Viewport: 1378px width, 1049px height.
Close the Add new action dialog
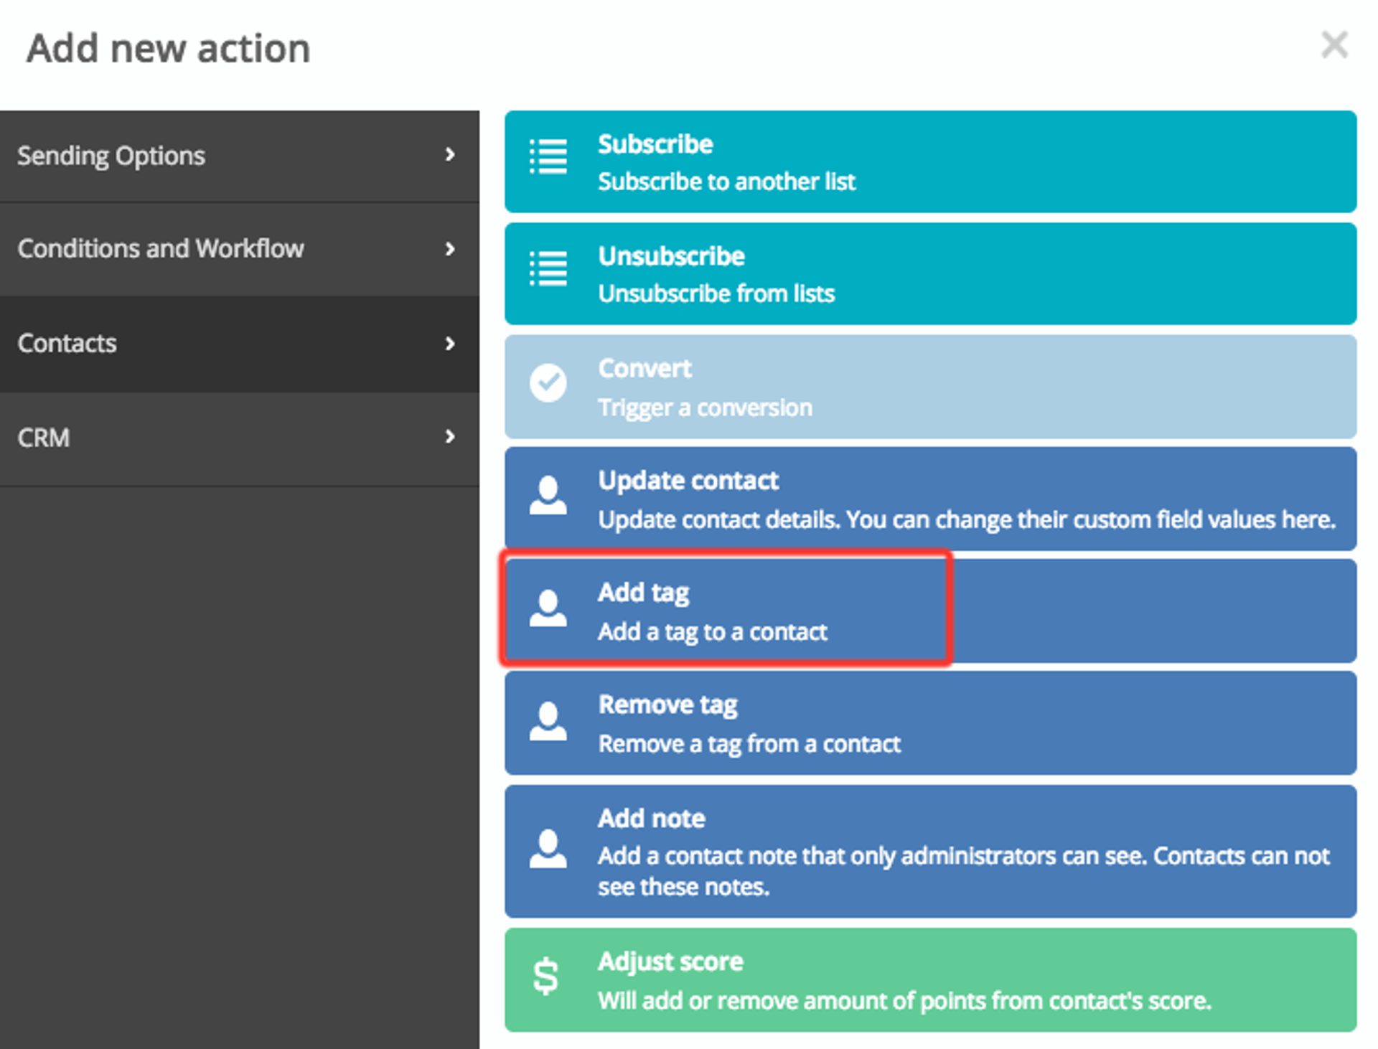1336,44
